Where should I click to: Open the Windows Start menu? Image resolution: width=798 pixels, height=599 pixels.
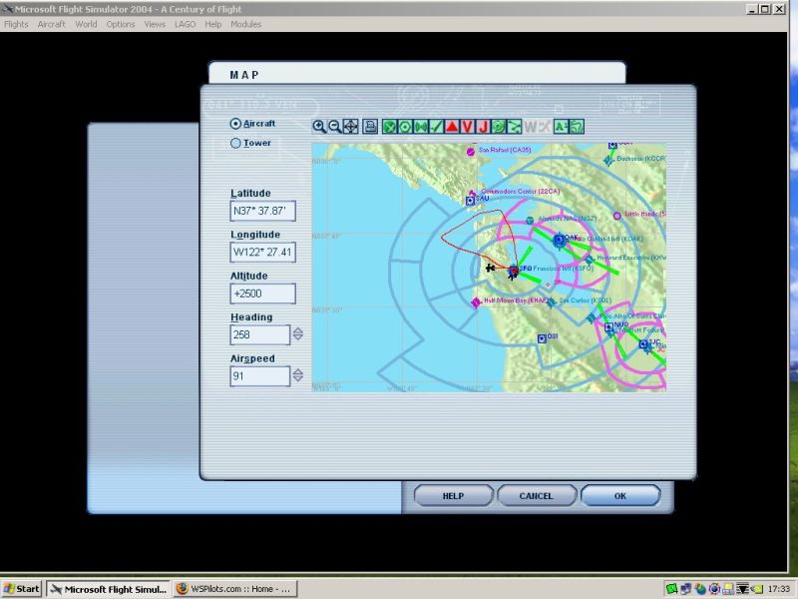click(21, 589)
